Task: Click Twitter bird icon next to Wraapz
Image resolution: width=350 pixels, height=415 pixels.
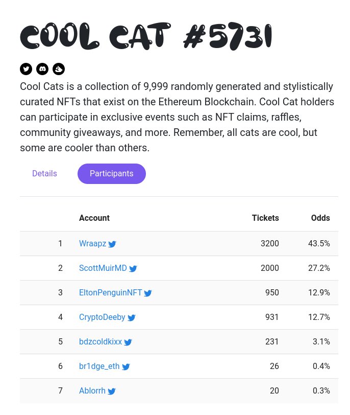Action: 112,244
